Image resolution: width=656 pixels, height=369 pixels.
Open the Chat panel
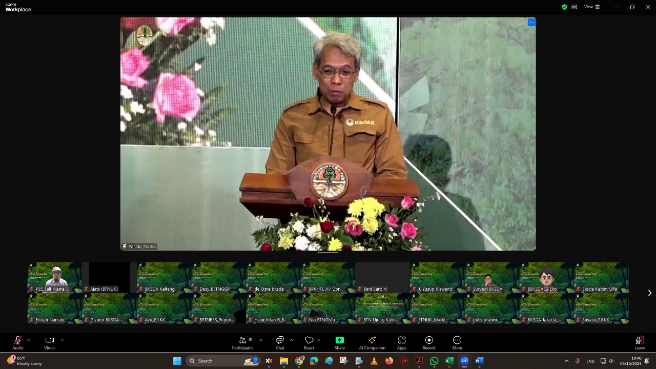pyautogui.click(x=280, y=342)
